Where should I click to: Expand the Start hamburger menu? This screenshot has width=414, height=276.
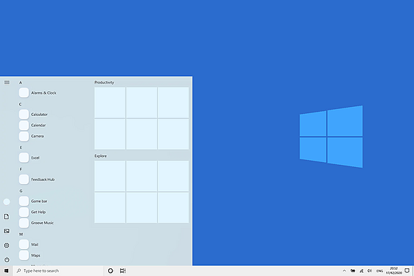pyautogui.click(x=6, y=82)
